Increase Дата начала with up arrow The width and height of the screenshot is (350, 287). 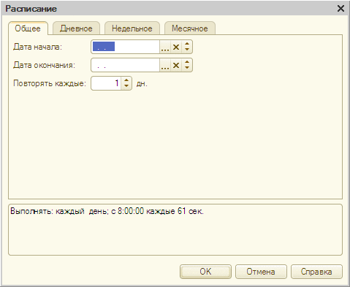(187, 44)
